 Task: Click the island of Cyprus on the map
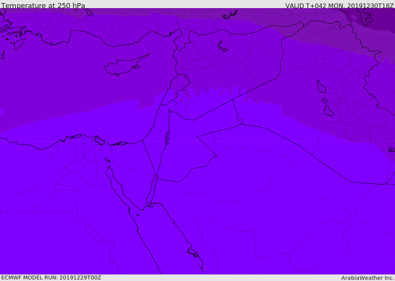(x=126, y=66)
